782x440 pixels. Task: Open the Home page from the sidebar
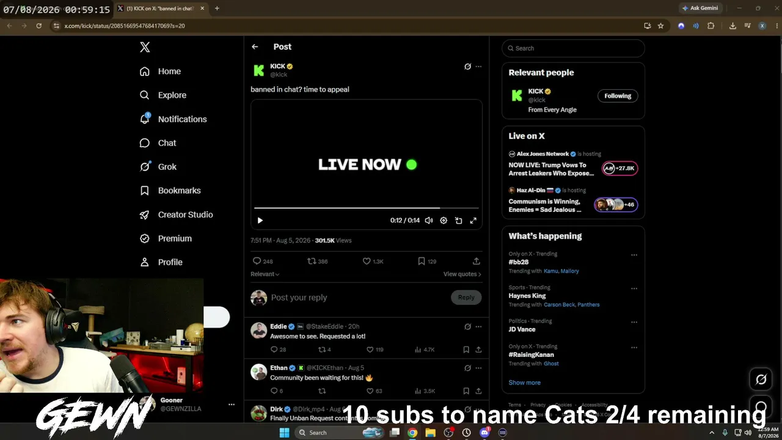160,71
